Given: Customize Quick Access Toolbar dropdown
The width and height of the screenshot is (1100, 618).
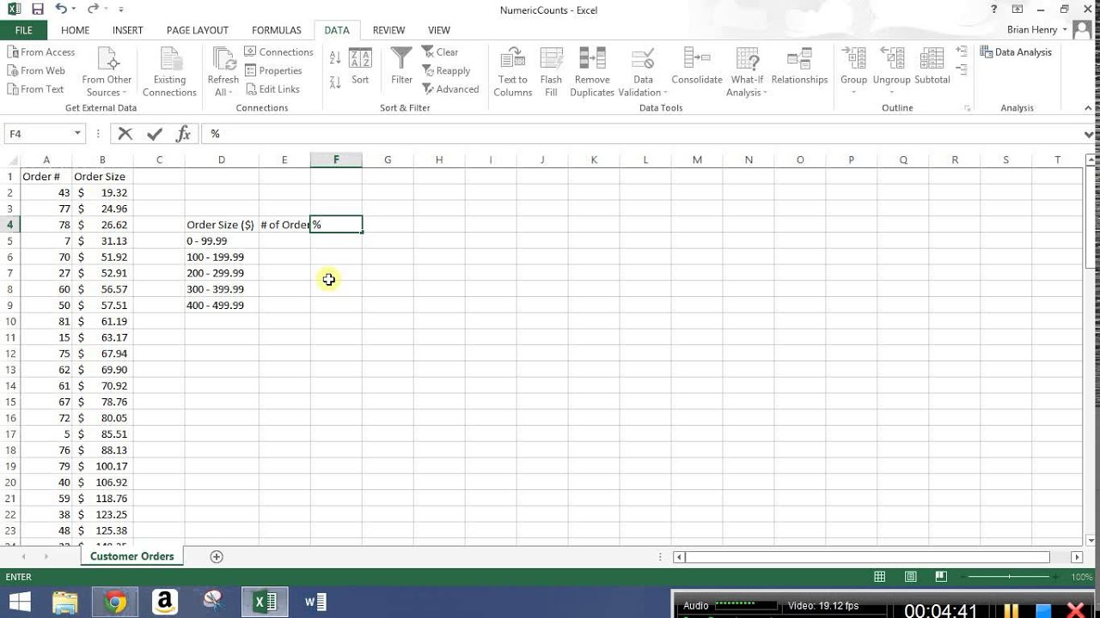Looking at the screenshot, I should (x=119, y=9).
